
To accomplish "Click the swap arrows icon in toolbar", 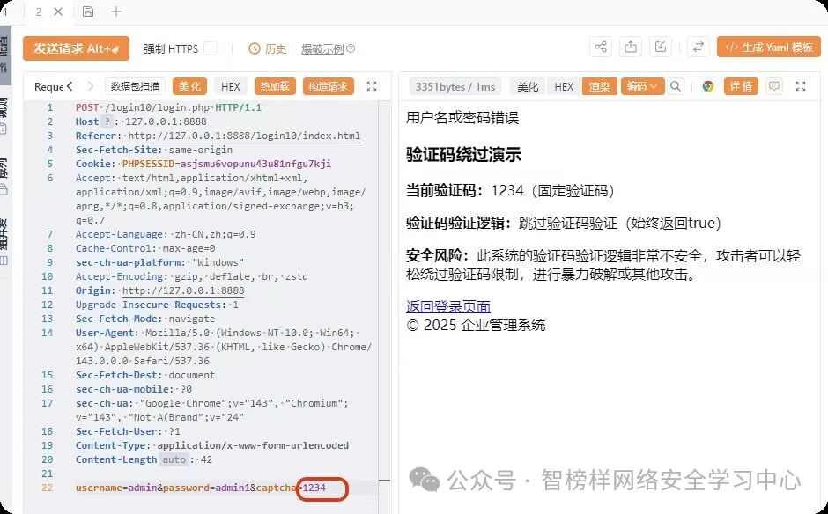I will tap(699, 47).
